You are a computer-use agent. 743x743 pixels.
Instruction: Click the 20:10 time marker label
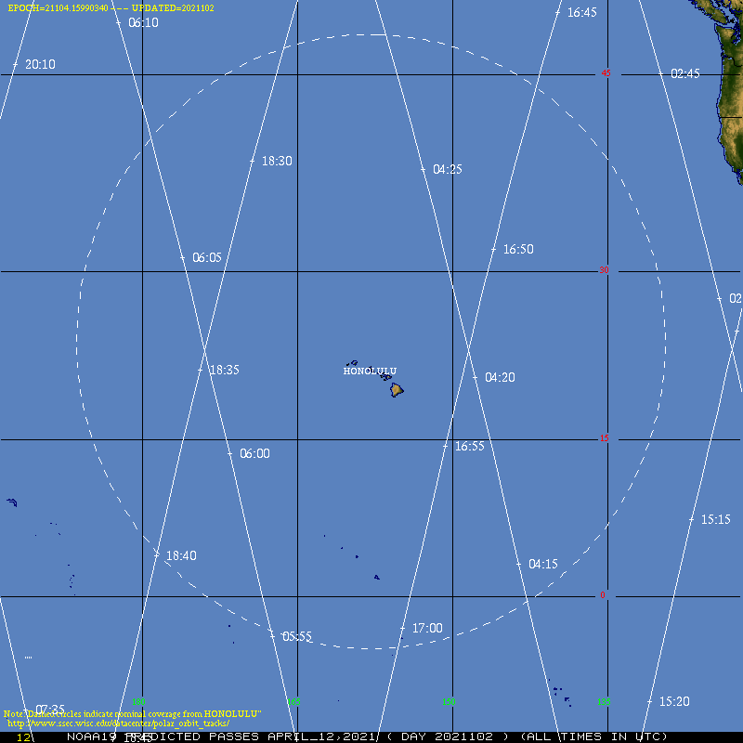point(40,64)
